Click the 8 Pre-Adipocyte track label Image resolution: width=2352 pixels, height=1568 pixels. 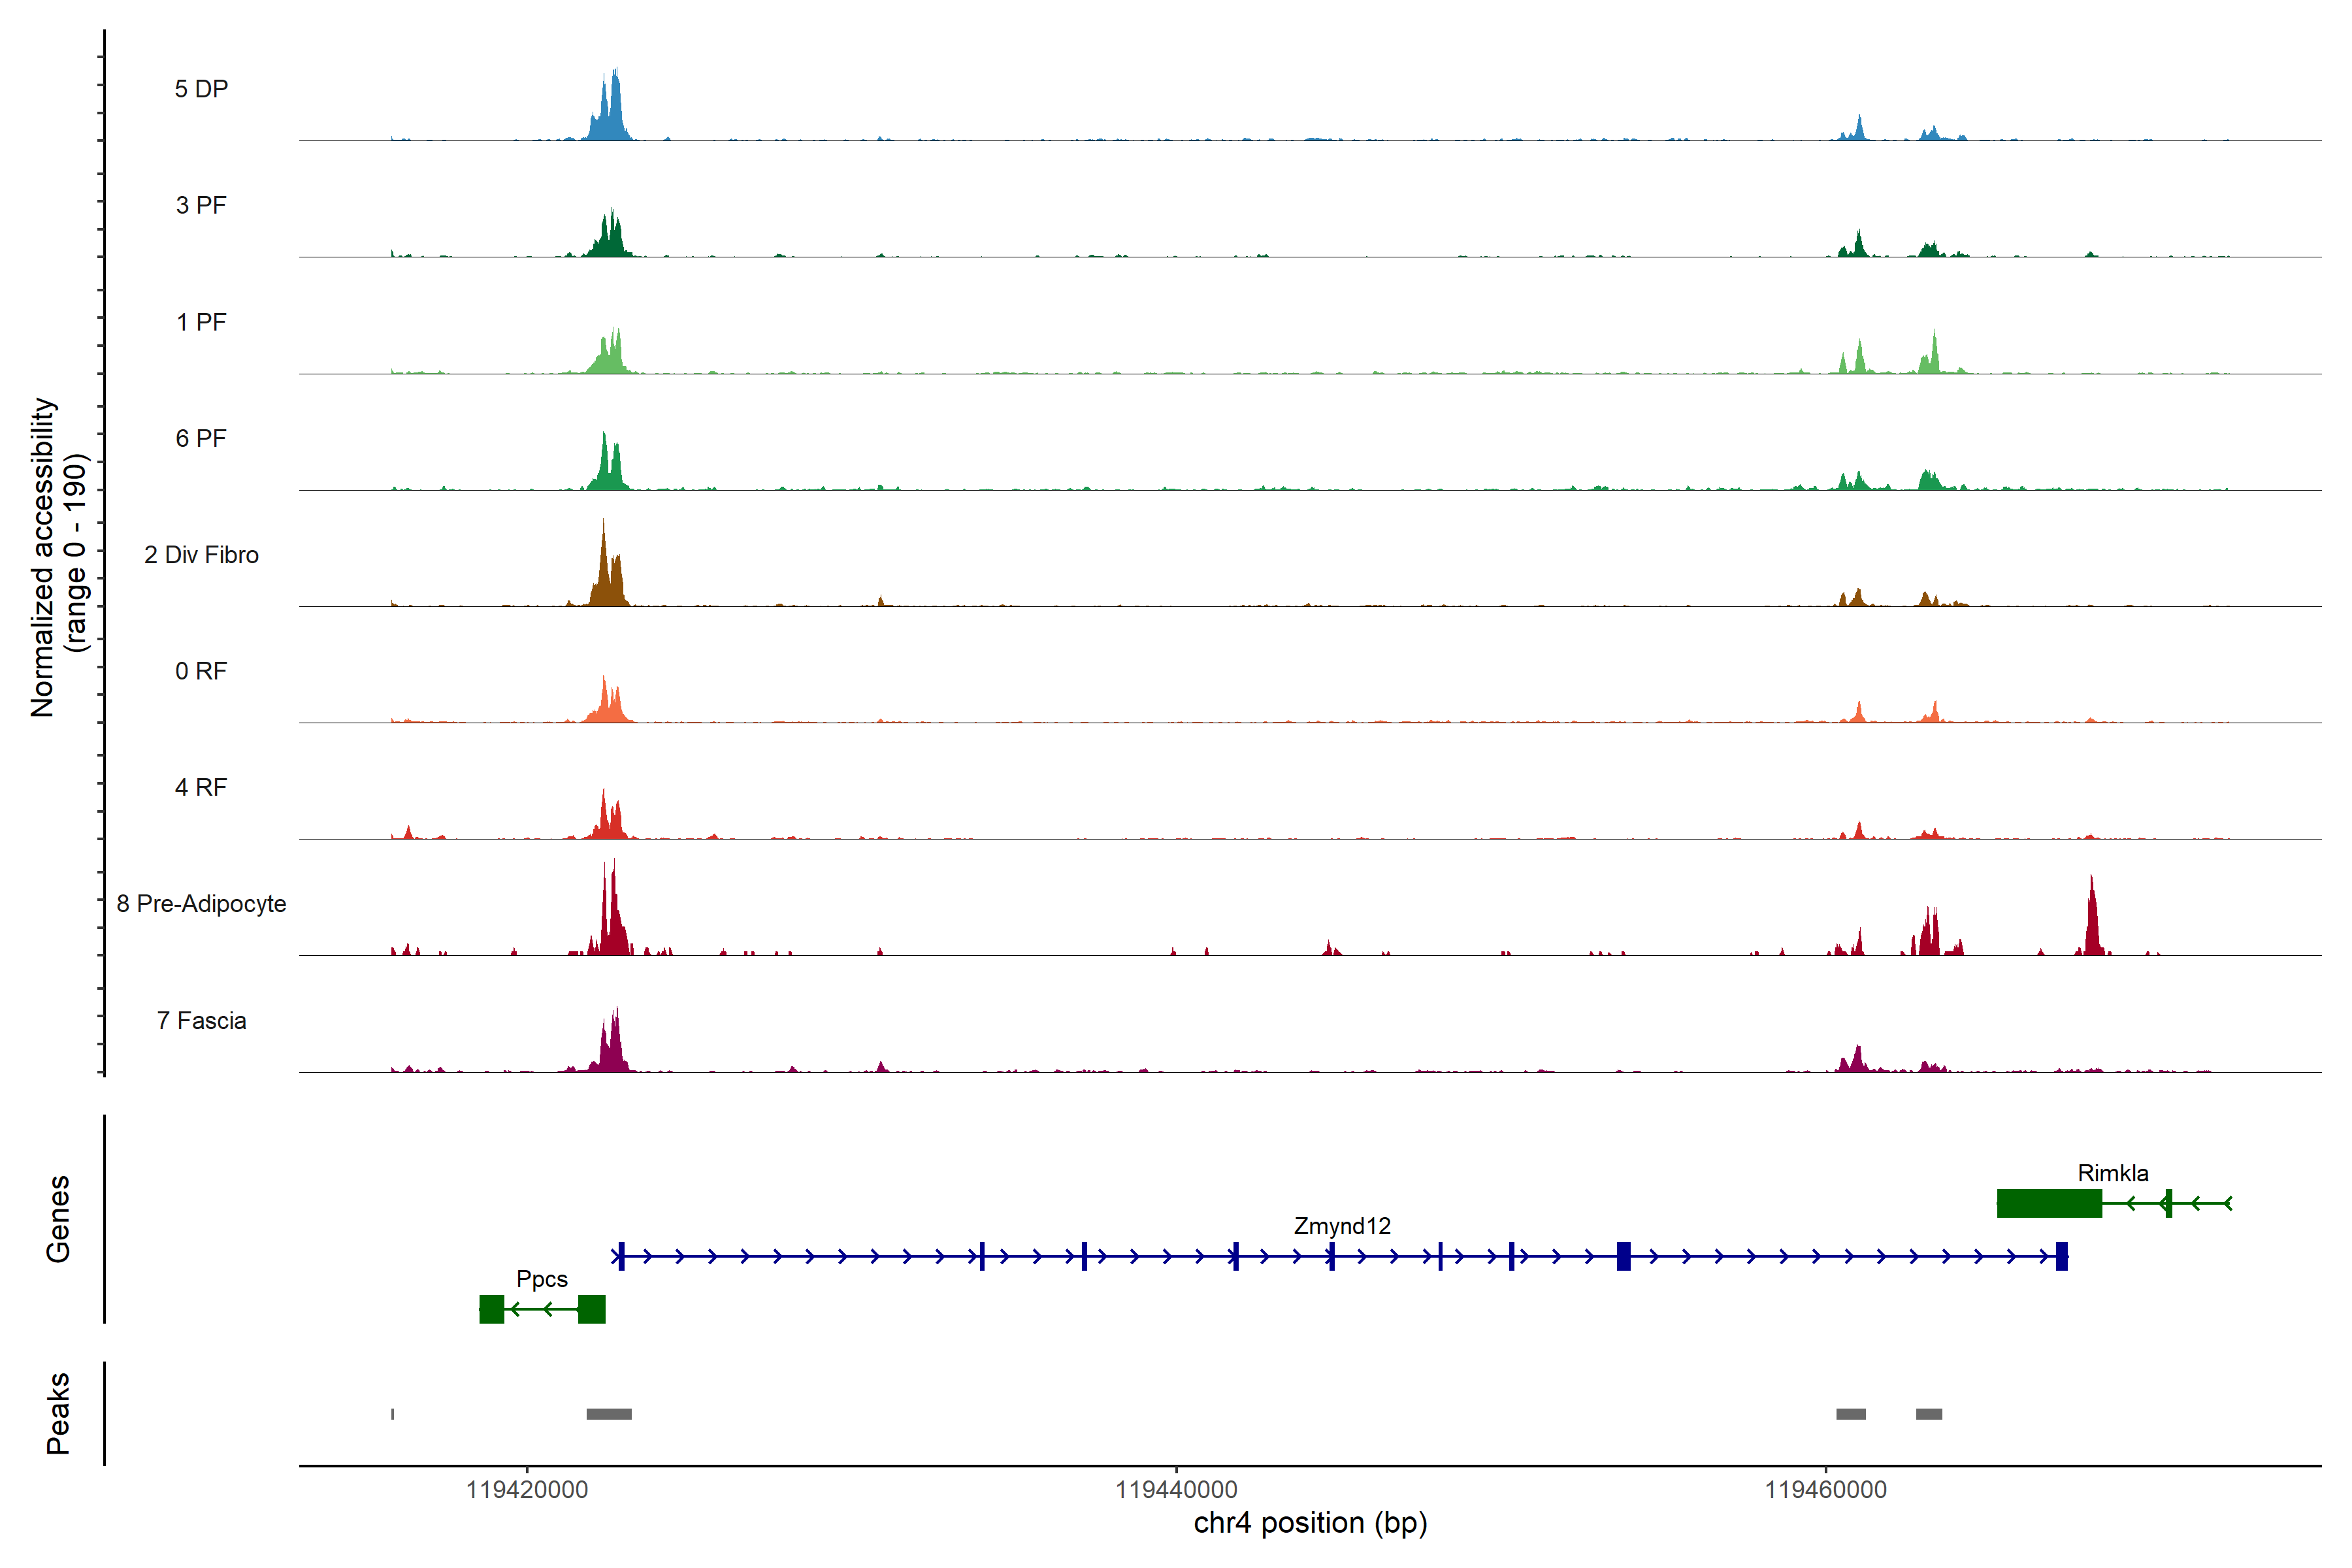coord(201,903)
